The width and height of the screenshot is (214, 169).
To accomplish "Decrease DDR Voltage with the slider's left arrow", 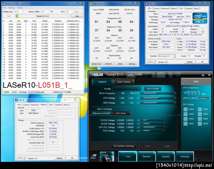I will coord(142,103).
